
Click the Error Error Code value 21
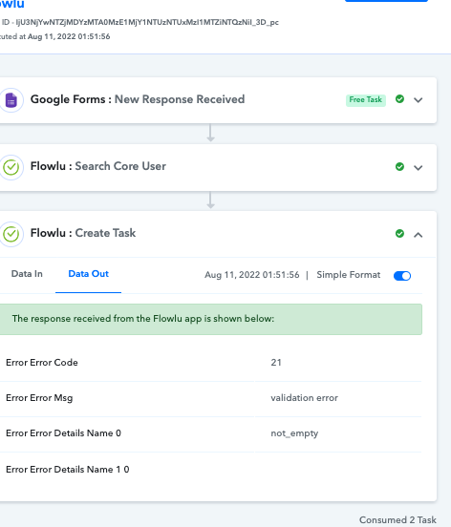[276, 363]
